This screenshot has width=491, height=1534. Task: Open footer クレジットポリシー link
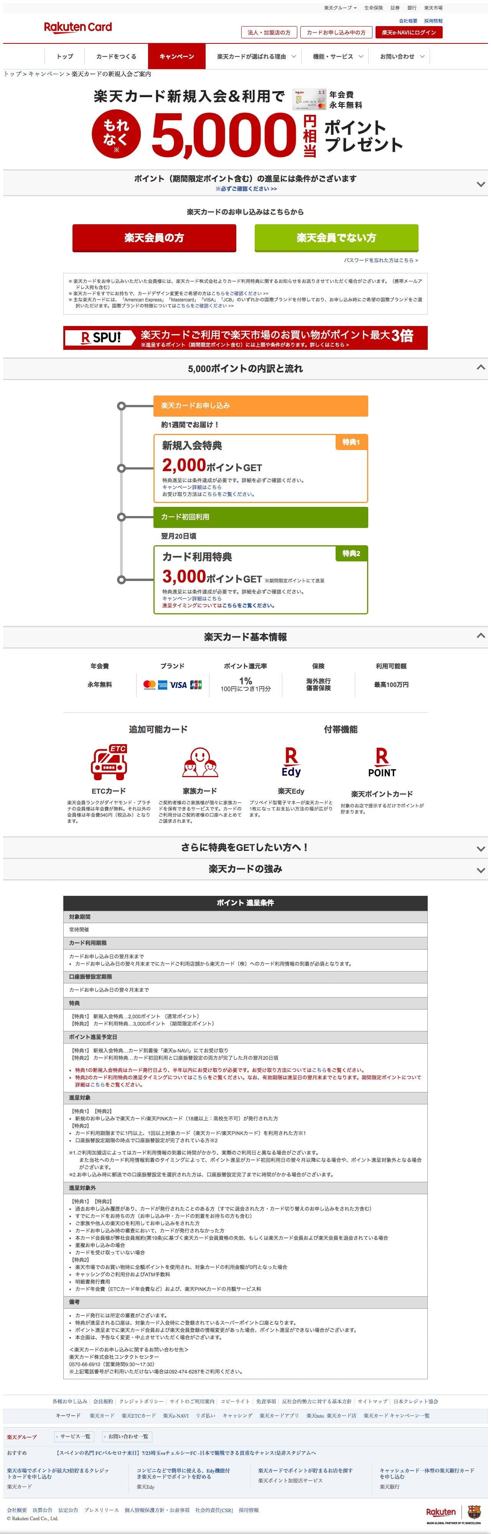[141, 1401]
